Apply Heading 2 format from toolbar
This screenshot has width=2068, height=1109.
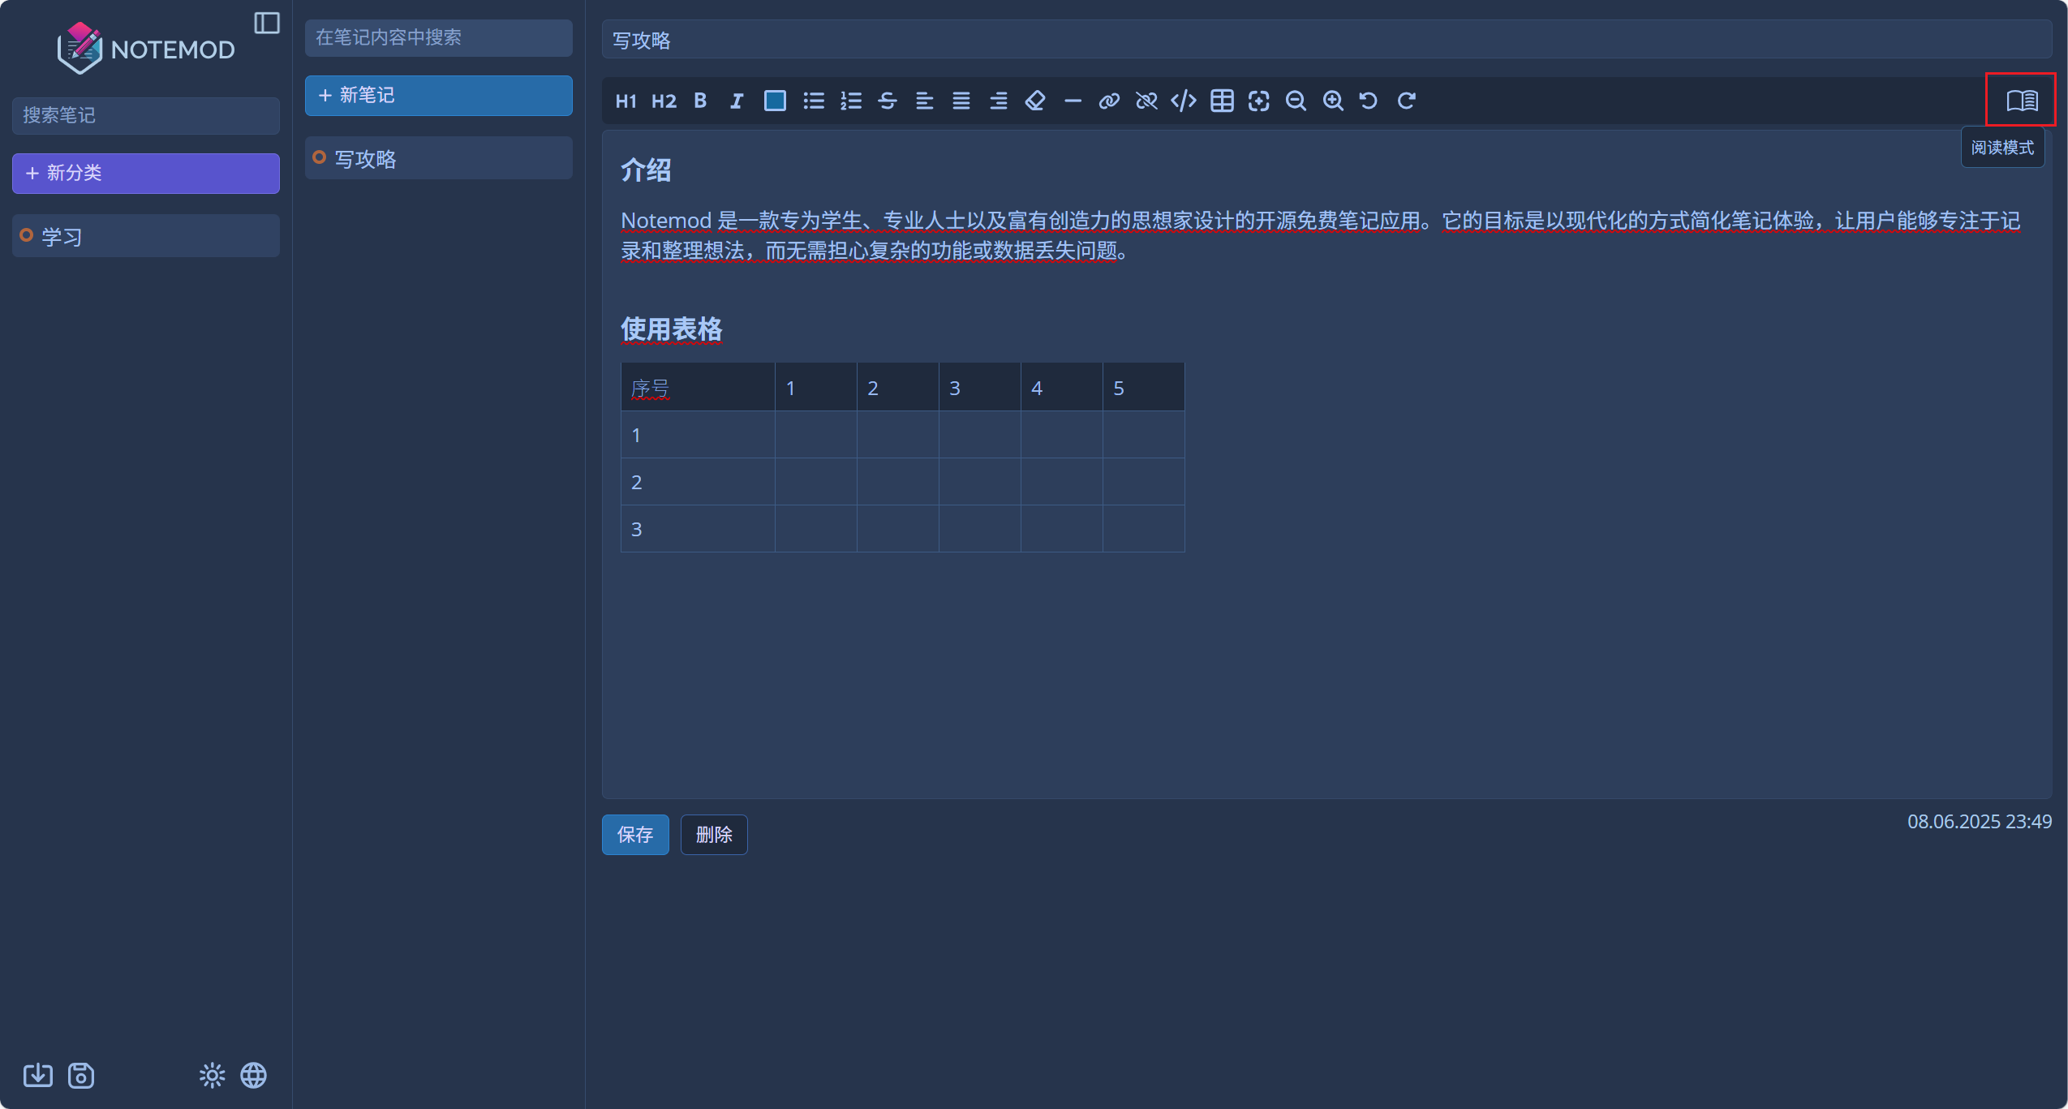click(664, 101)
